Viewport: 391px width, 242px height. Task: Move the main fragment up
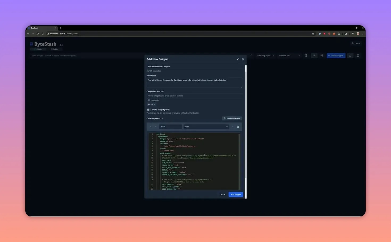pyautogui.click(x=151, y=127)
